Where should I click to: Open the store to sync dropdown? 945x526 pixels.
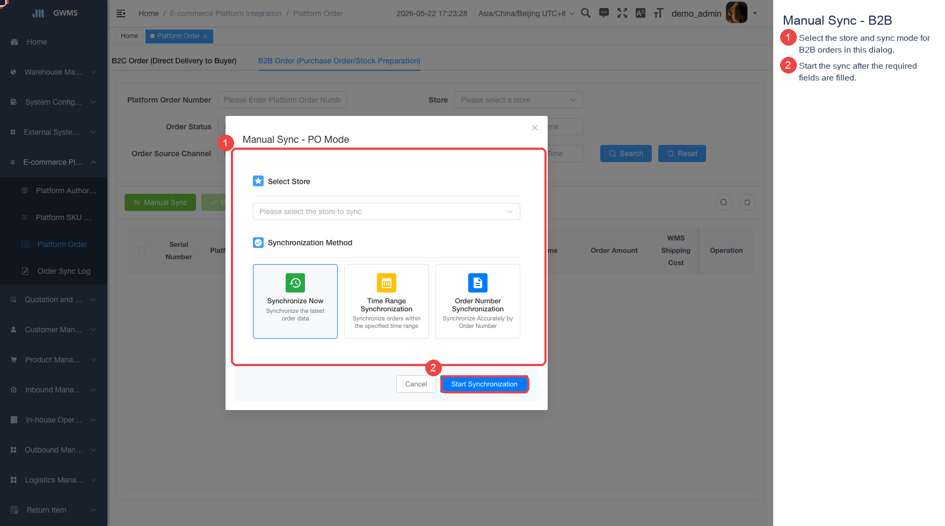(x=387, y=211)
